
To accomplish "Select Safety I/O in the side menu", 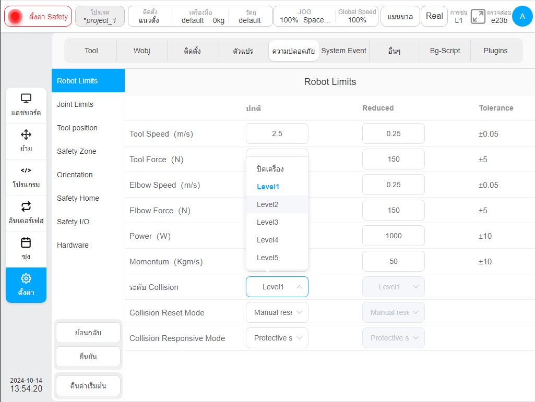I will click(x=88, y=222).
